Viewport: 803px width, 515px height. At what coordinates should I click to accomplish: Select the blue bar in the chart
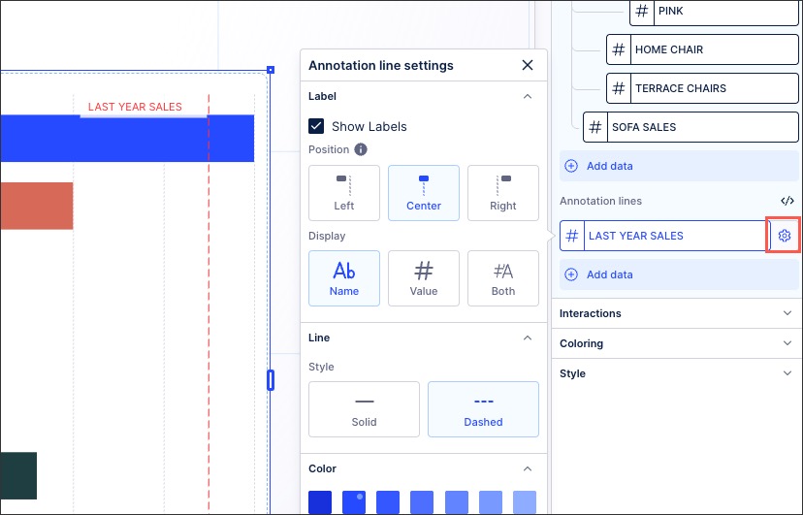pyautogui.click(x=127, y=139)
